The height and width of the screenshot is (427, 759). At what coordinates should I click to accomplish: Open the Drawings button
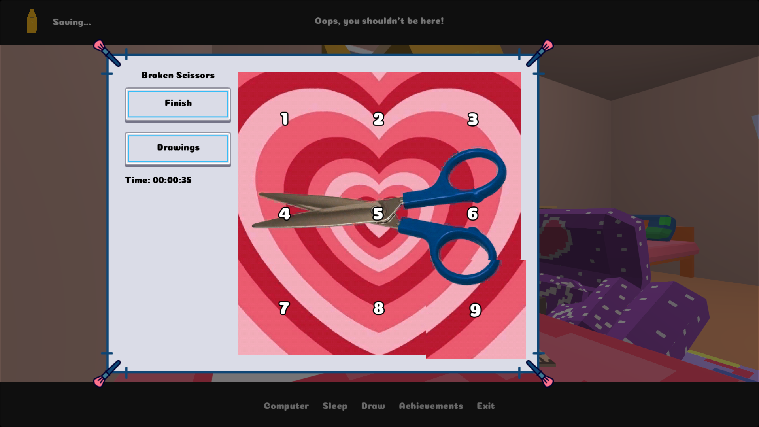click(178, 149)
